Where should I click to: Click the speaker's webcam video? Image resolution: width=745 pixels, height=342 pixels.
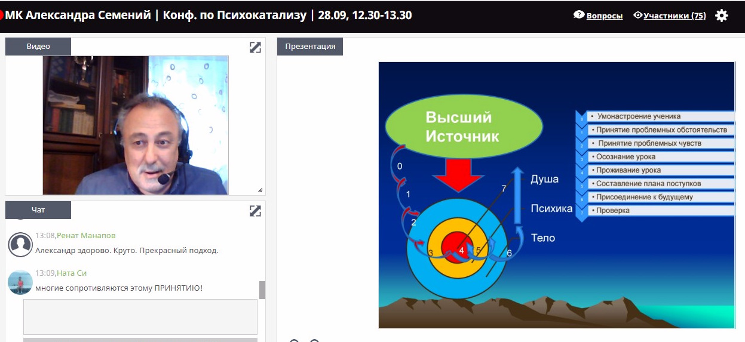tap(136, 125)
